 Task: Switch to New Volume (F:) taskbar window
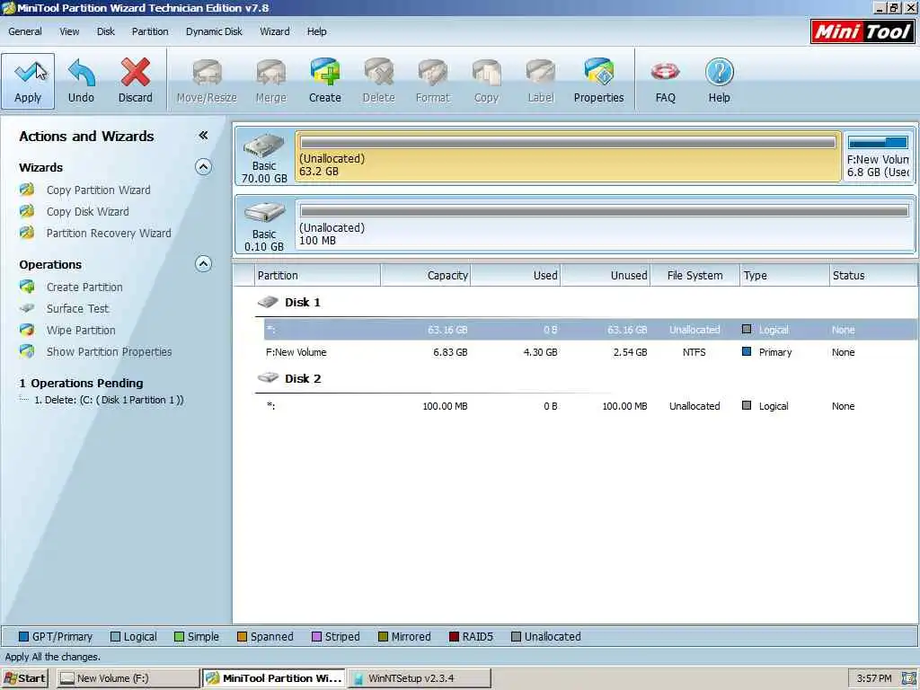(x=128, y=678)
